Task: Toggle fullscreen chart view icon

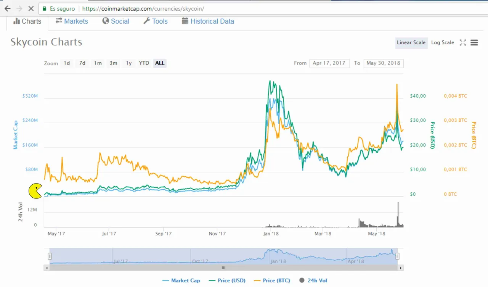Action: point(463,42)
